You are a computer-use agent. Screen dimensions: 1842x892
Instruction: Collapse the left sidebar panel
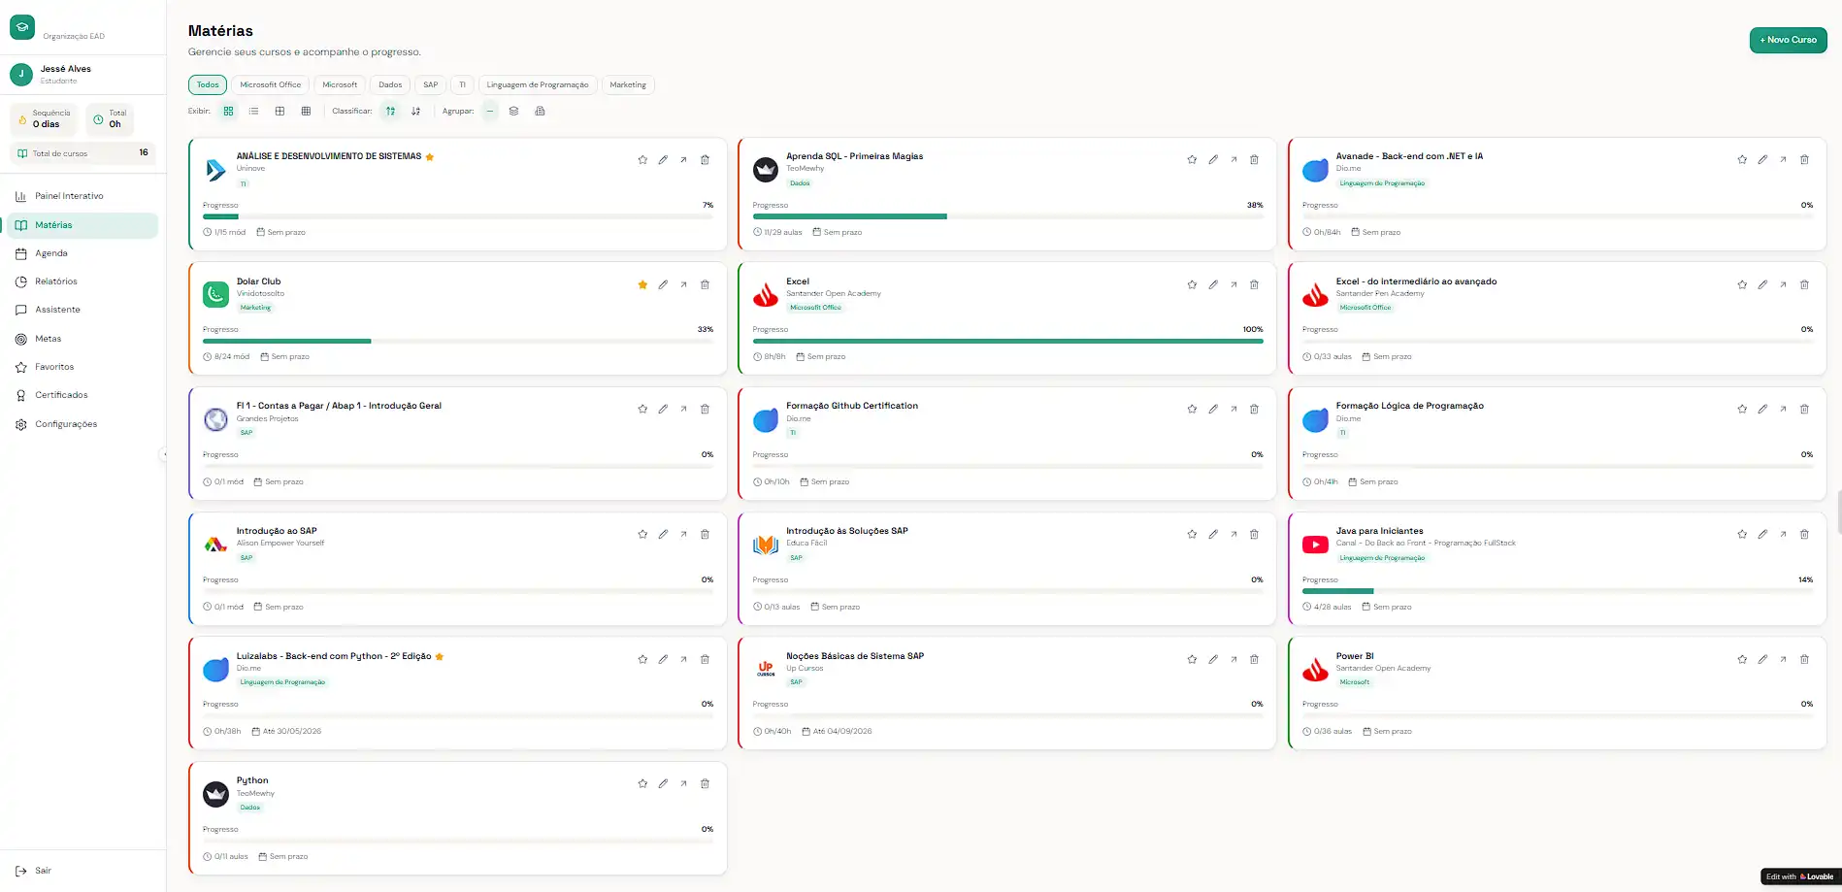coord(164,454)
